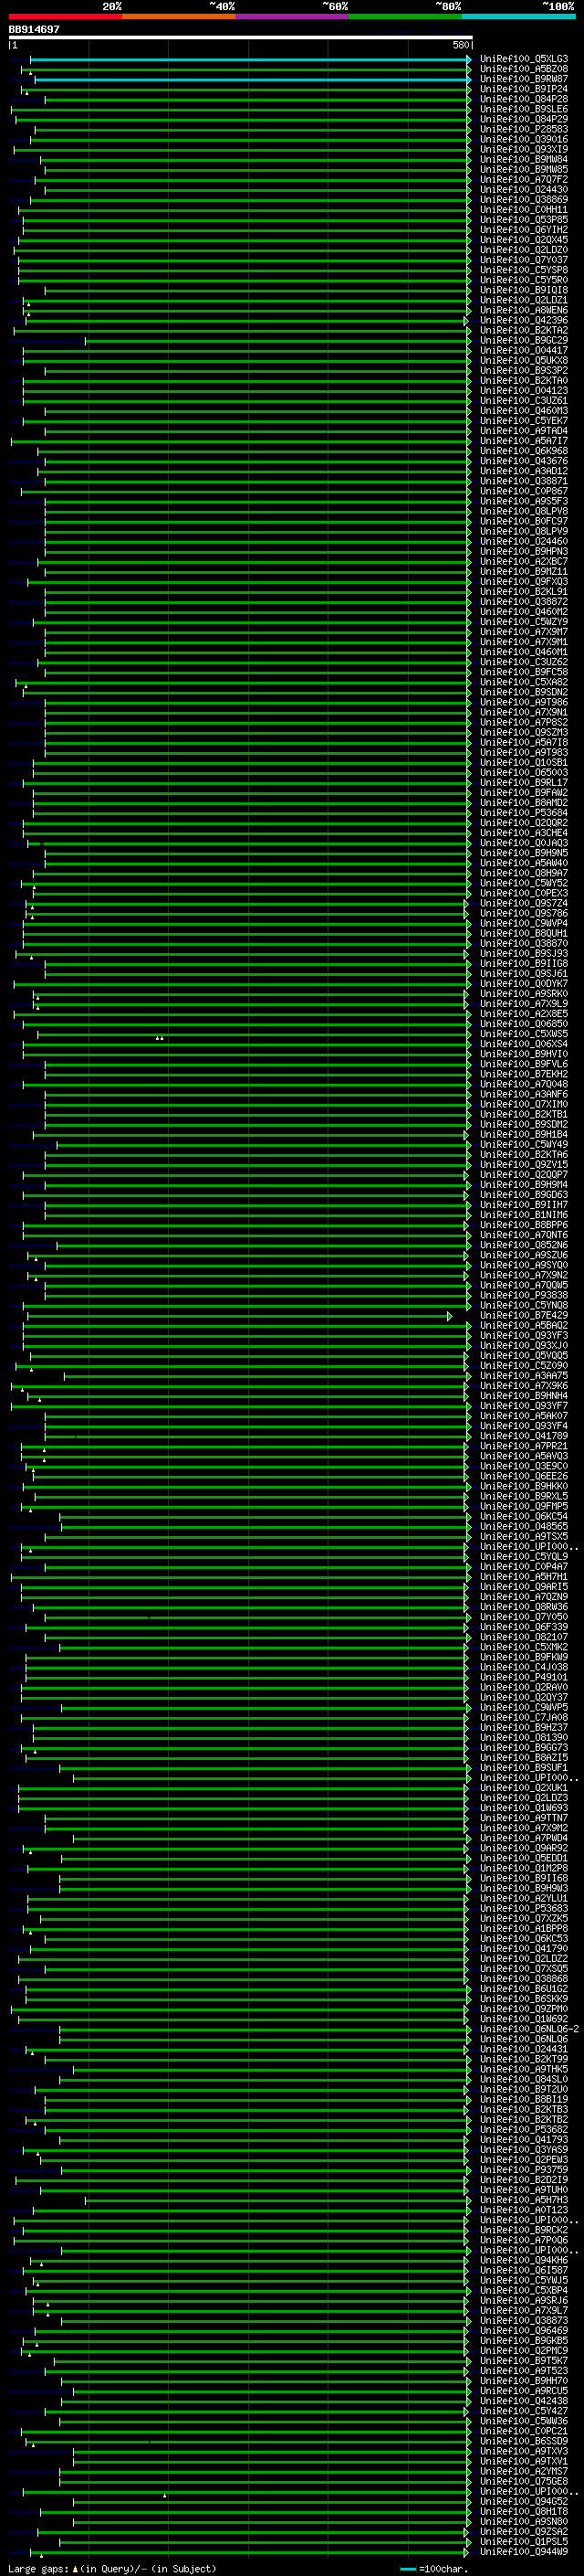Click the red ~20% legend bar
The image size is (584, 2576).
pos(65,16)
